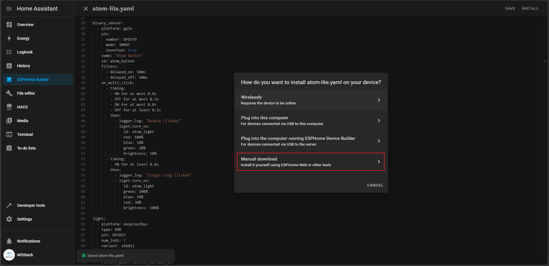Open To-do lists

pyautogui.click(x=38, y=148)
